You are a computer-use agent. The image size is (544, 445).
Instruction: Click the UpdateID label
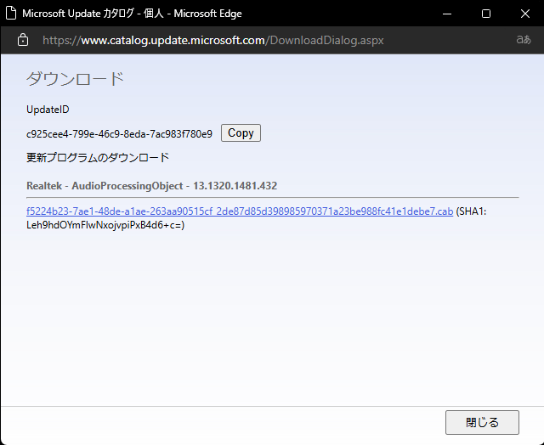[48, 110]
